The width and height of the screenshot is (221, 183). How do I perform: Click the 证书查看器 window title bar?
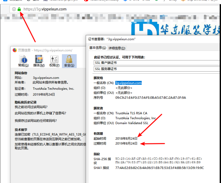point(153,39)
